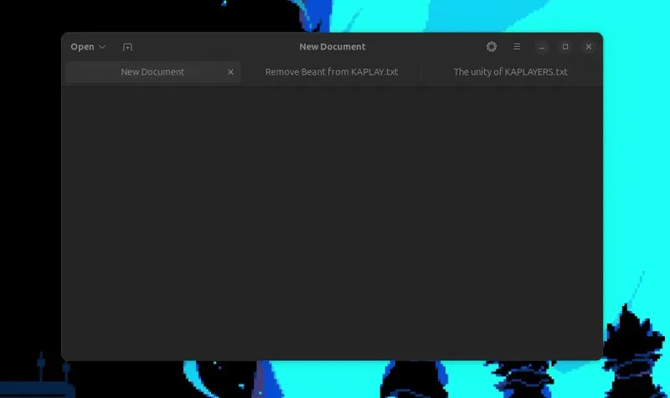Click empty header bar right of the title
670x398 pixels.
419,47
